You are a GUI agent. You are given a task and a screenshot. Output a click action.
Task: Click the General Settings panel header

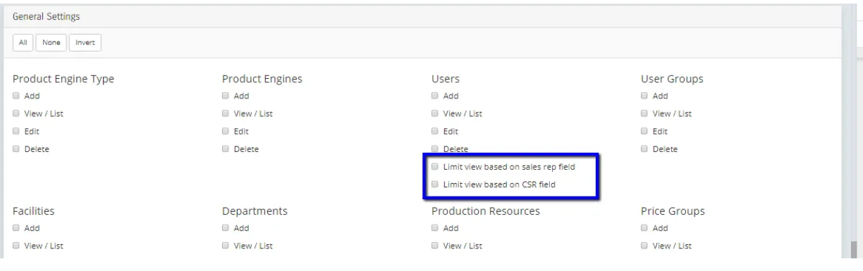click(x=422, y=16)
